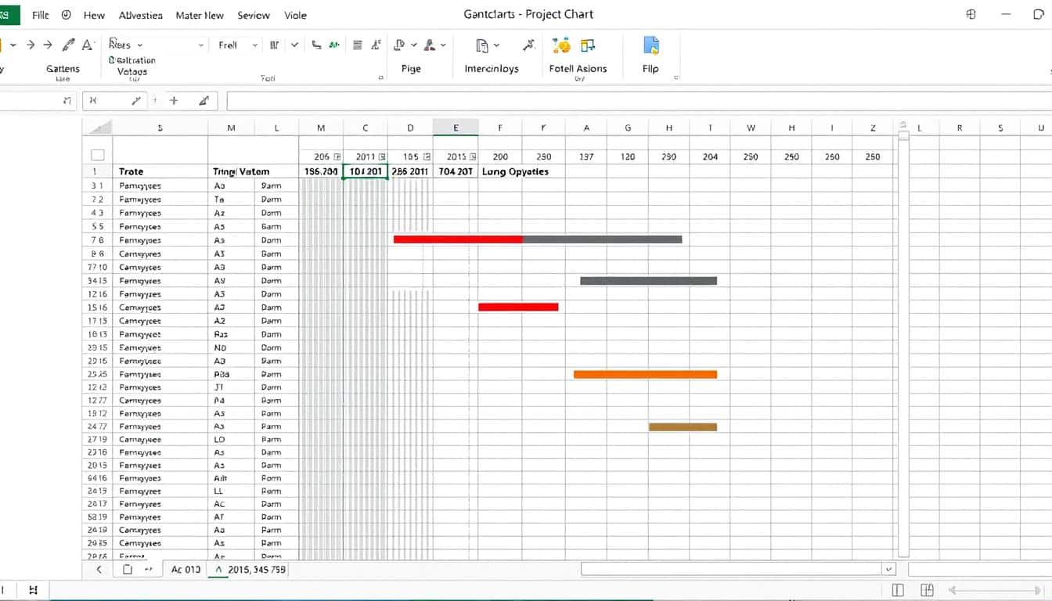Click the blue-yellow window icon above Fotell Asions
The width and height of the screenshot is (1052, 601).
[588, 45]
